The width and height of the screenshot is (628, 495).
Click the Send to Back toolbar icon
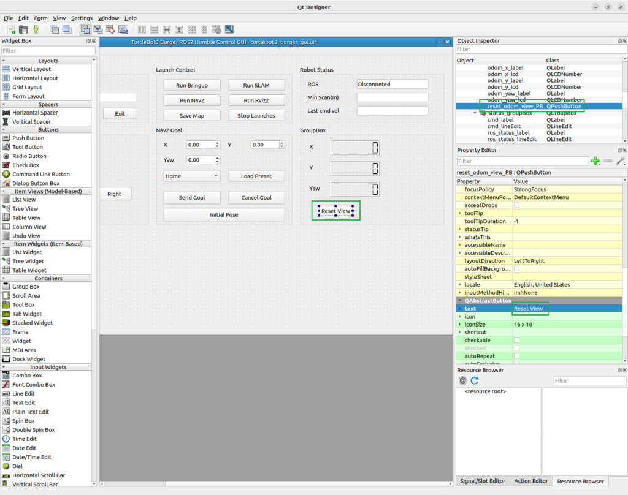55,29
